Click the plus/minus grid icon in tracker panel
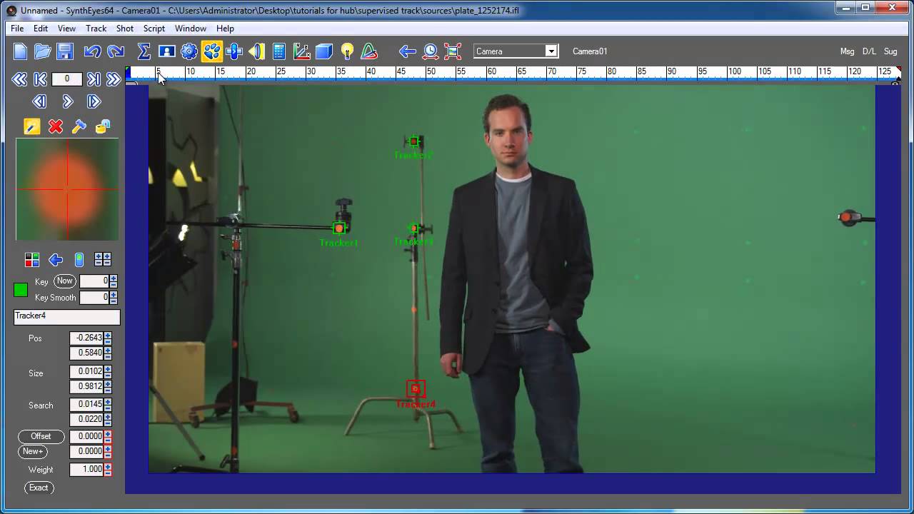 point(103,260)
